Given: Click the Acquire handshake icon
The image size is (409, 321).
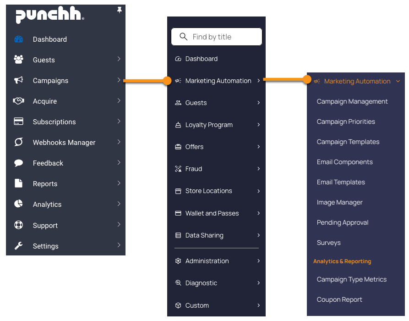Looking at the screenshot, I should [18, 101].
